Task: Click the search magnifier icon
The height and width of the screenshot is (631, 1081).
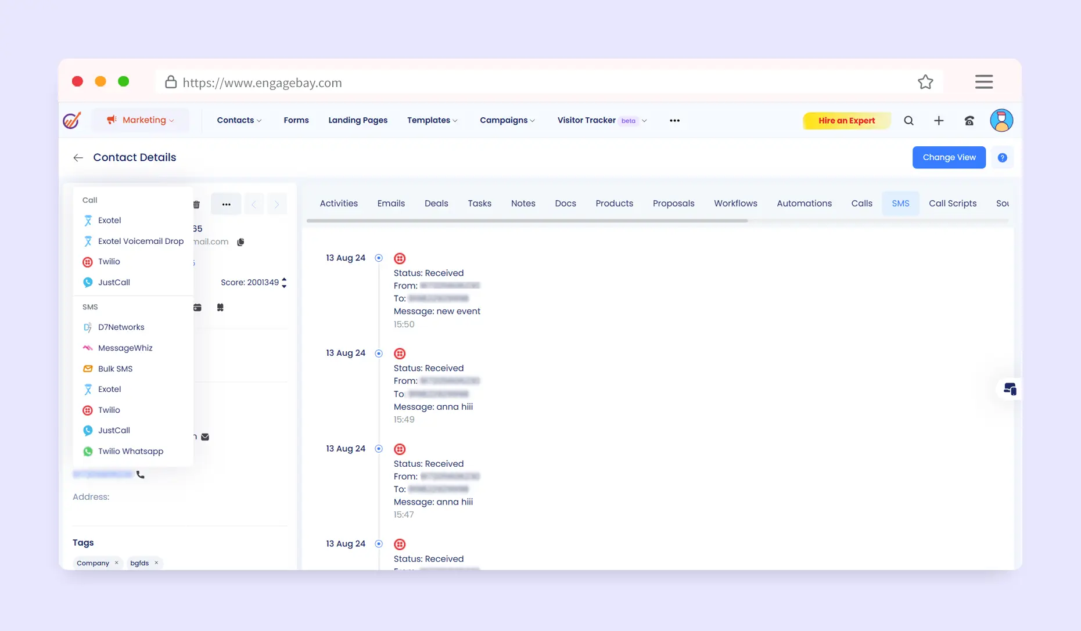Action: [908, 121]
